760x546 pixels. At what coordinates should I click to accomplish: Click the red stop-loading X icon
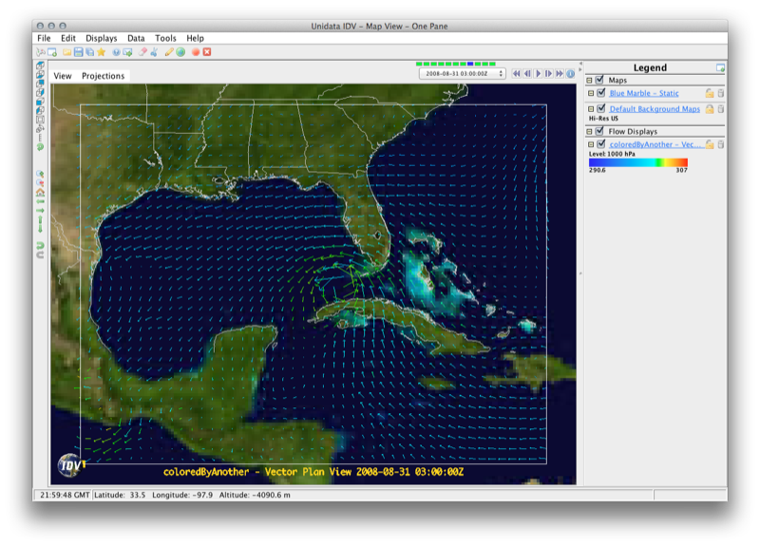point(206,51)
